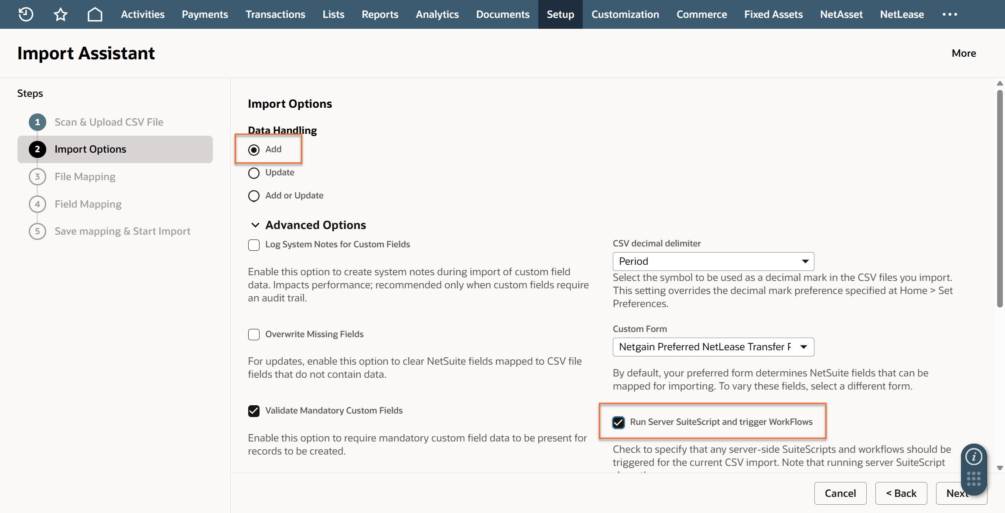The height and width of the screenshot is (513, 1005).
Task: Collapse the Advanced Options section
Action: coord(255,225)
